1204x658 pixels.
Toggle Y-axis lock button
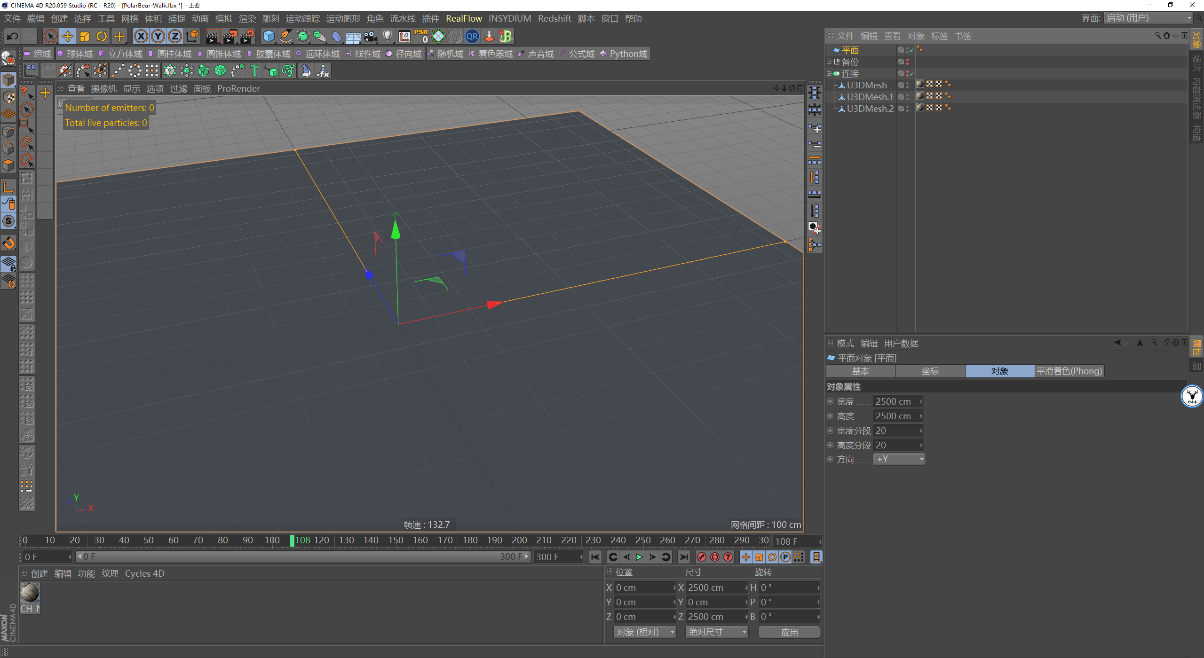158,36
